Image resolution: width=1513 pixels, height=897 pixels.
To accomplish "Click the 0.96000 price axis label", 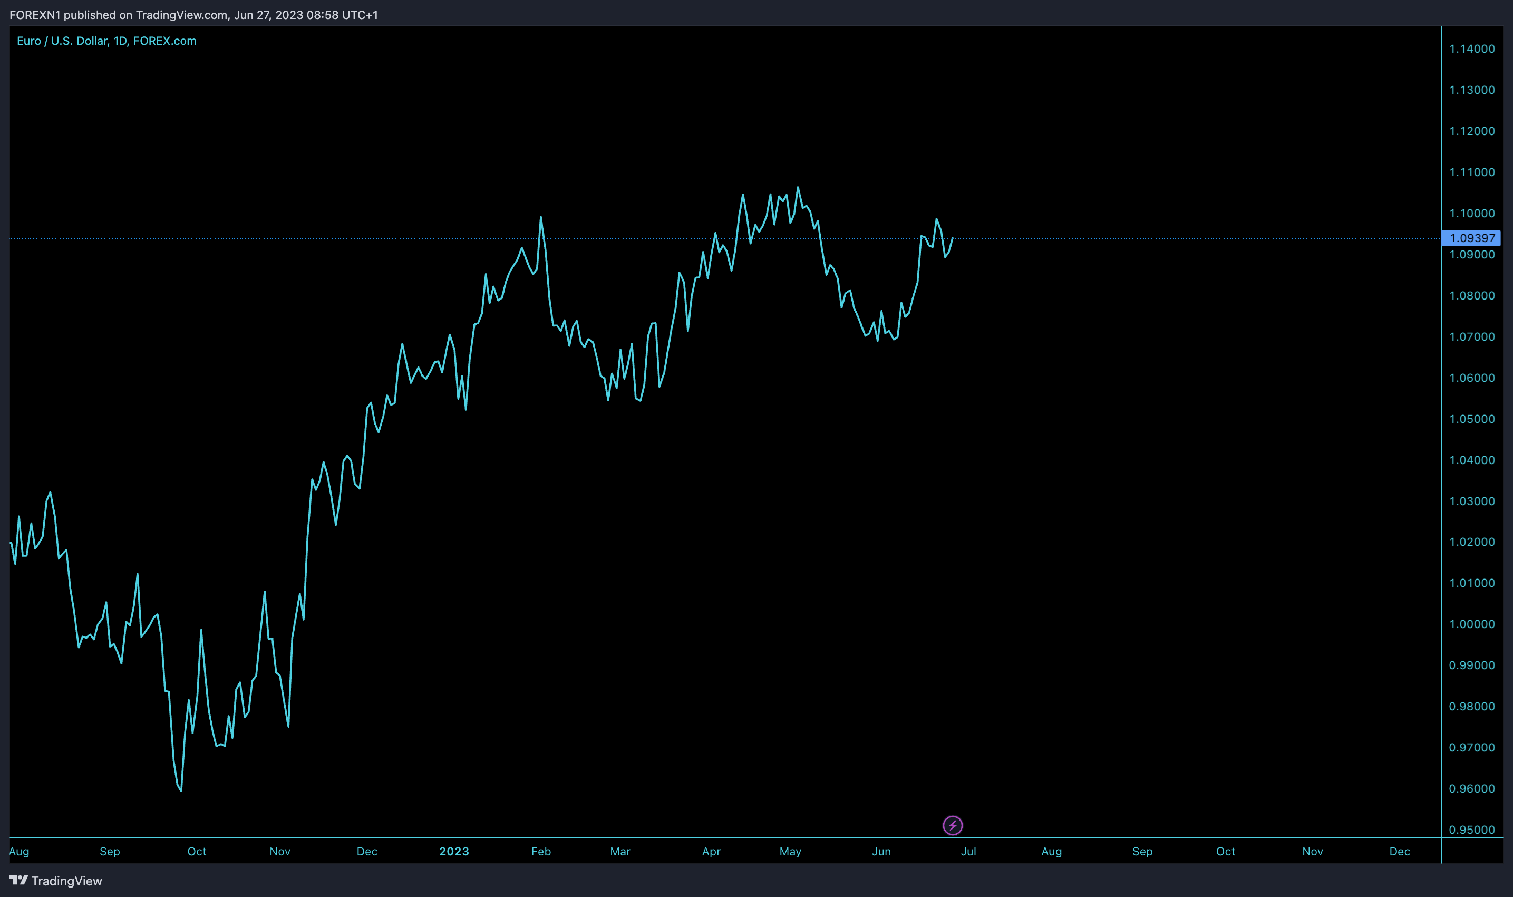I will pos(1472,788).
